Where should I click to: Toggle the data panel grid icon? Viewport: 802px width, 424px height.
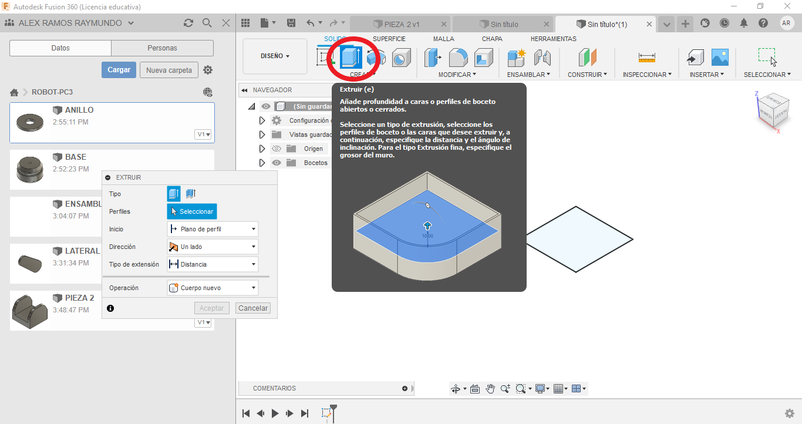pyautogui.click(x=245, y=23)
